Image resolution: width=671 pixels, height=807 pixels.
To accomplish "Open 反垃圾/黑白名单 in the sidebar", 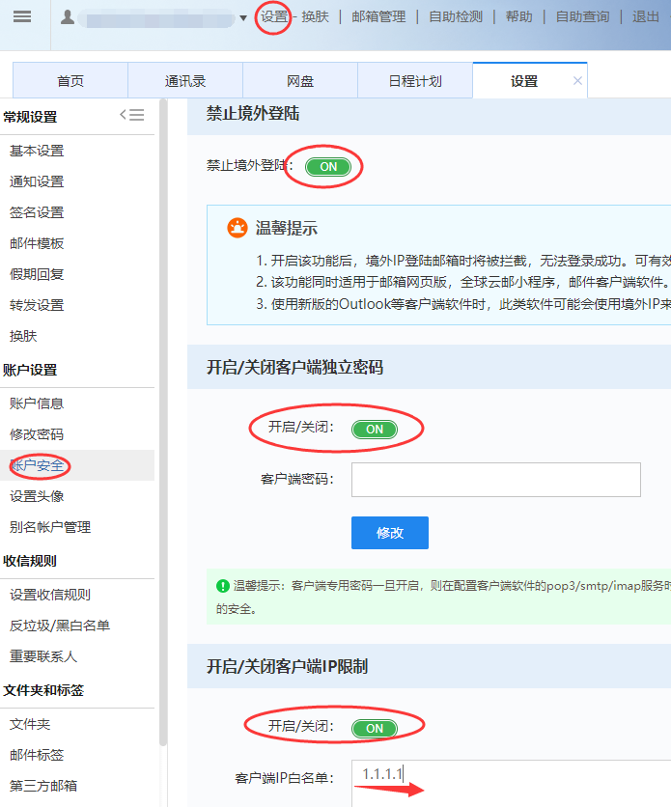I will 60,626.
